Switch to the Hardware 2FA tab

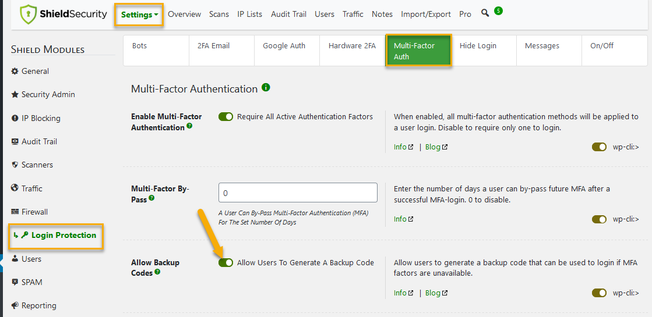[352, 51]
